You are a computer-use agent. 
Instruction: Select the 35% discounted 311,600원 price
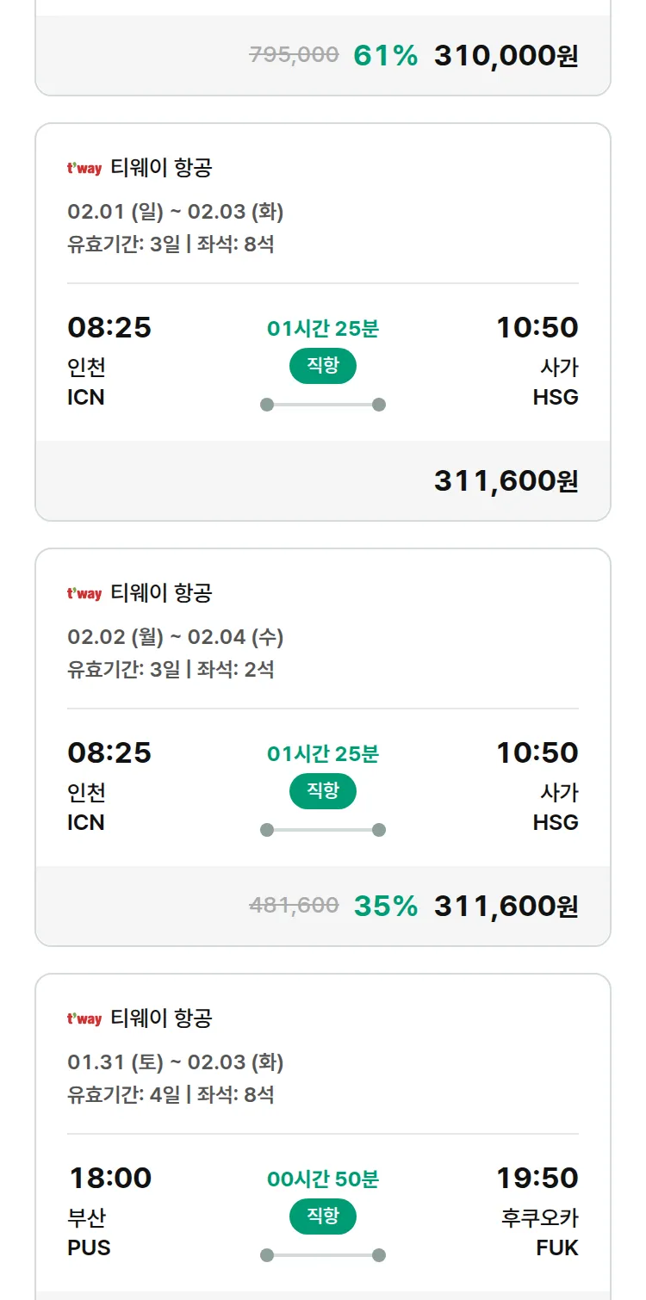click(x=506, y=907)
